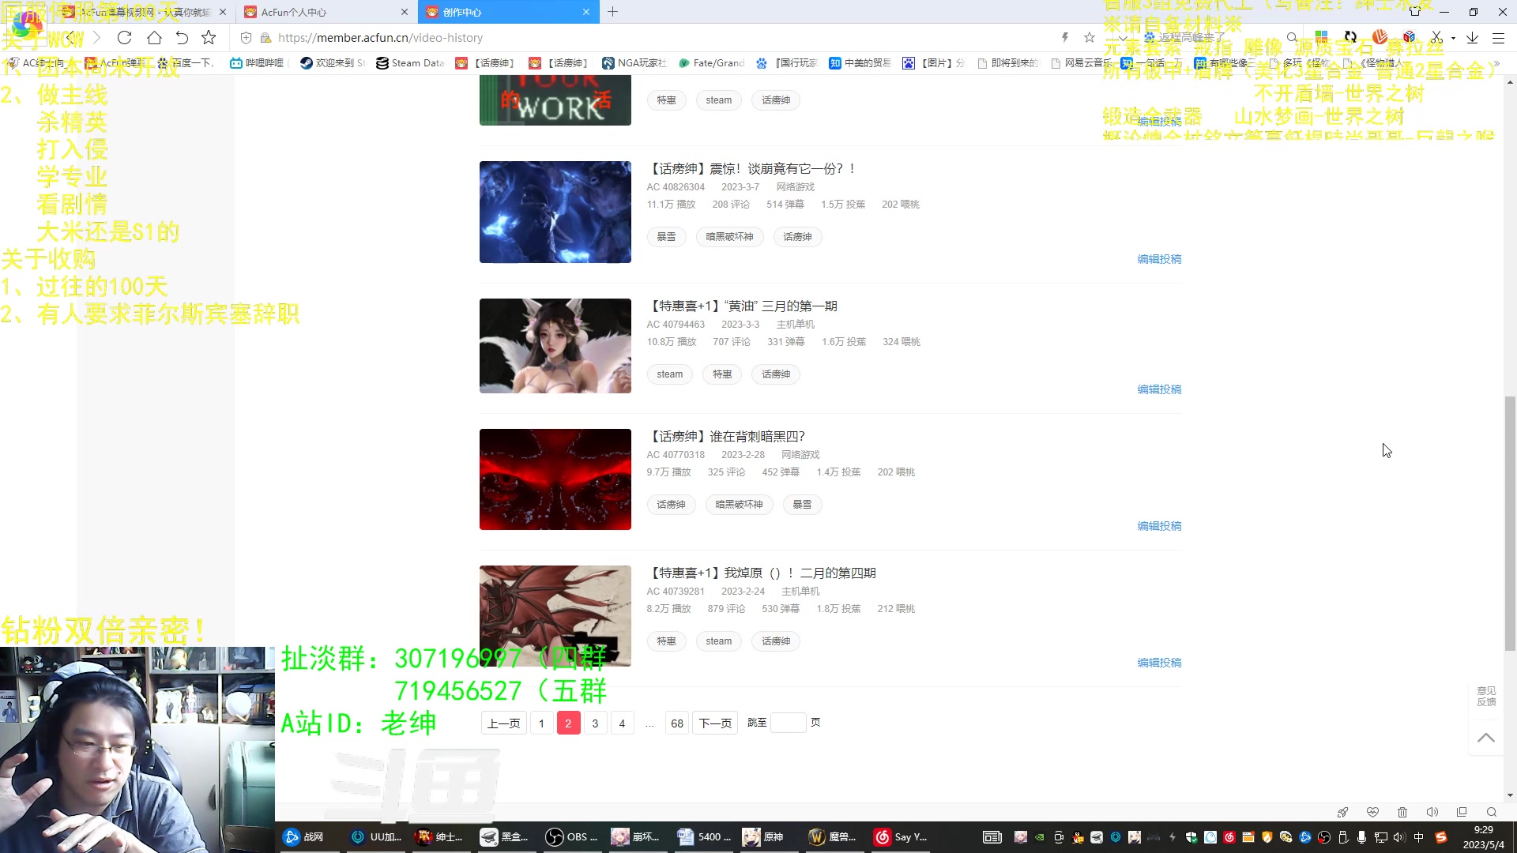Screen dimensions: 1517x853
Task: Expand the address bar dropdown chevron
Action: [1122, 37]
